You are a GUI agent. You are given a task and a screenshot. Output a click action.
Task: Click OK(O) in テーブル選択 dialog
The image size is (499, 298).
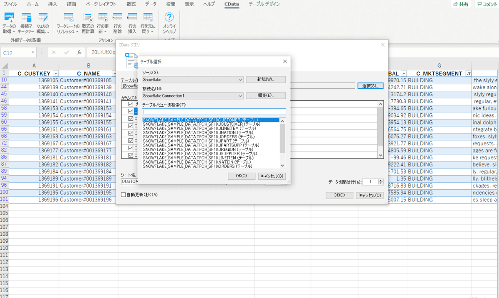(242, 176)
